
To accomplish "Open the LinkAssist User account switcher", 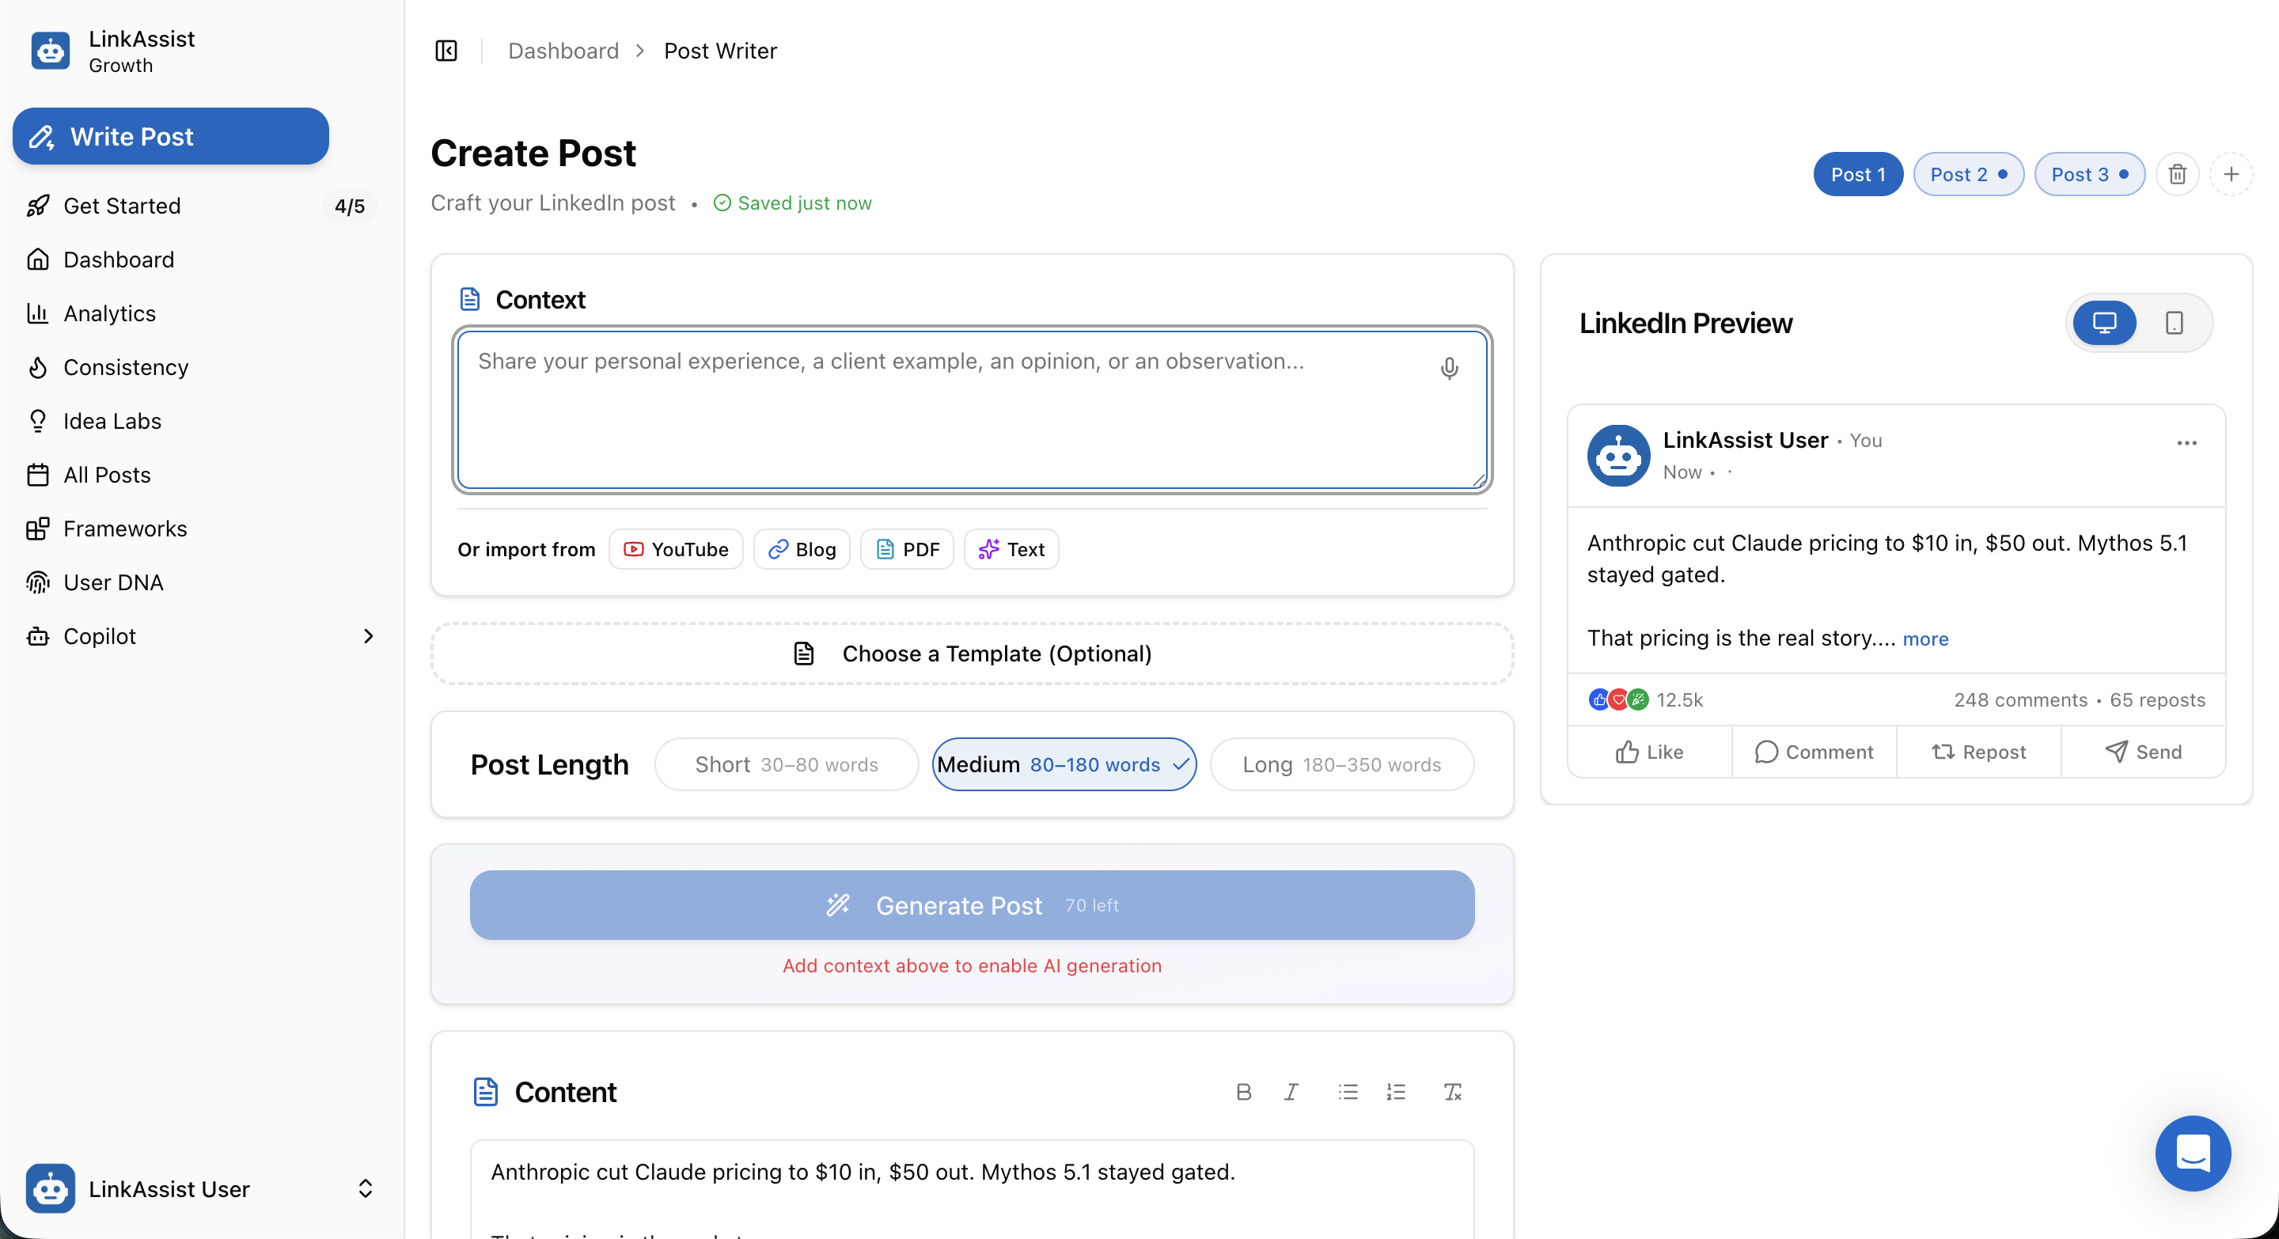I will pyautogui.click(x=200, y=1188).
